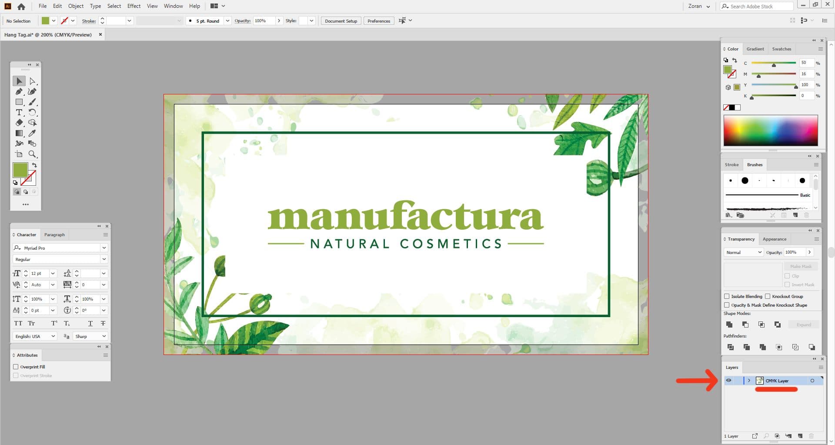Open the Effect menu
Image resolution: width=835 pixels, height=445 pixels.
coord(134,6)
